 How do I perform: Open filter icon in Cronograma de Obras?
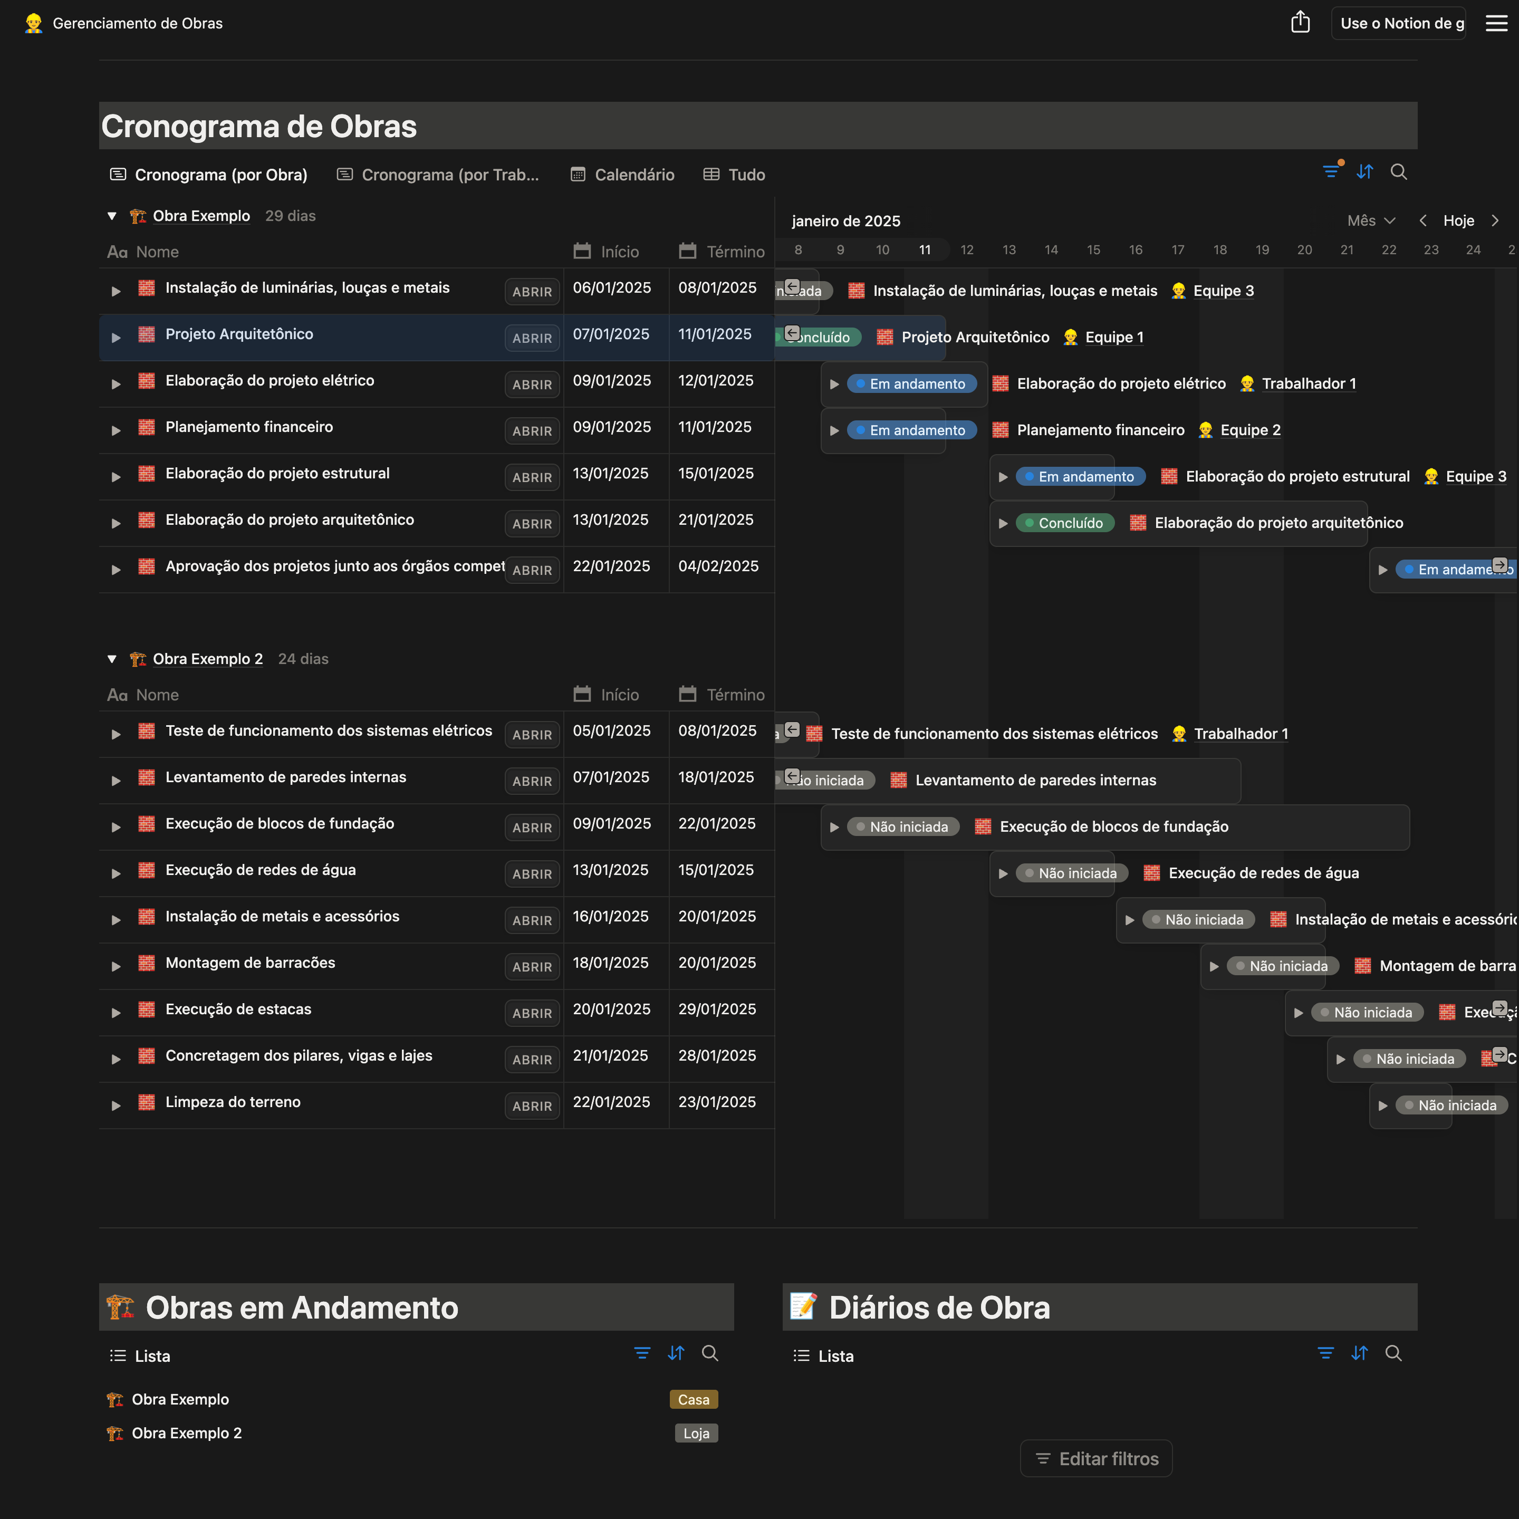point(1330,171)
